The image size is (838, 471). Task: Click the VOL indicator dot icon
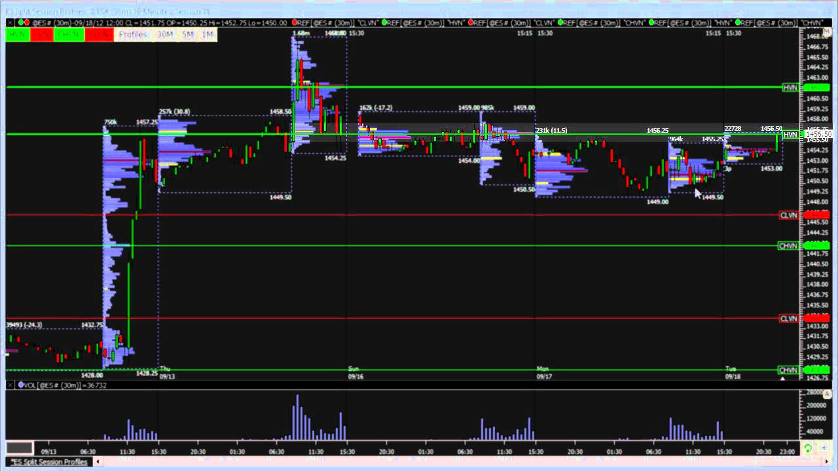tap(21, 385)
